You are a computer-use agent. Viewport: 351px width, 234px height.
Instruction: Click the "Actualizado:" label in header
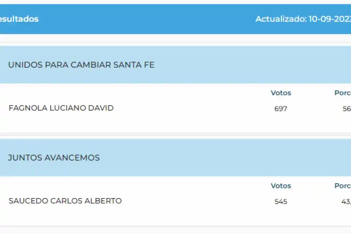tap(280, 19)
